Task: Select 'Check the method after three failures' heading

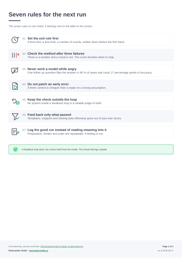Action: 56,53
